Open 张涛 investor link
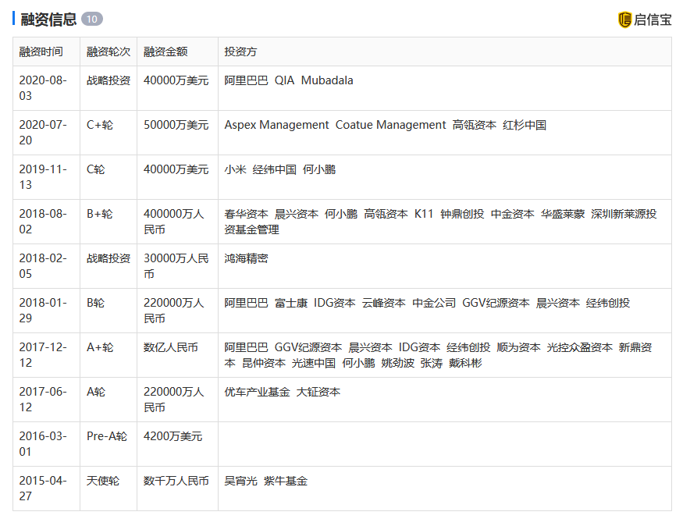This screenshot has height=526, width=683. 431,363
